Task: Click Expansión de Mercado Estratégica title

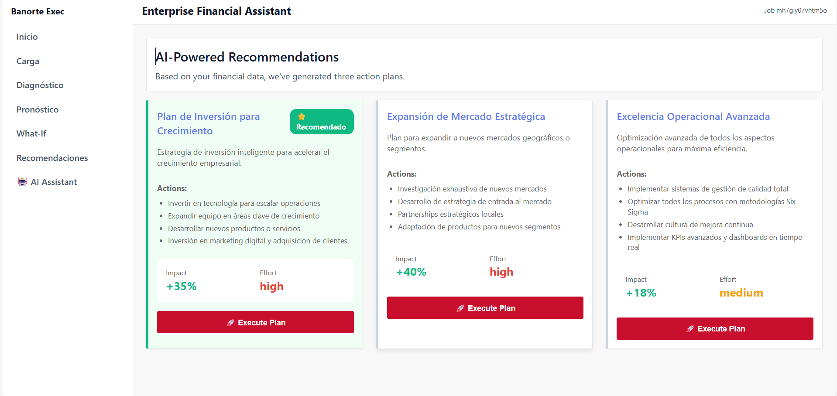Action: (466, 117)
